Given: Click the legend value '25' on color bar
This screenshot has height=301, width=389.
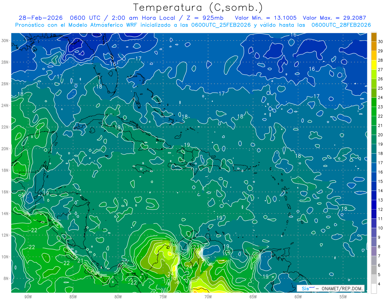Looking at the screenshot, I should coord(380,88).
